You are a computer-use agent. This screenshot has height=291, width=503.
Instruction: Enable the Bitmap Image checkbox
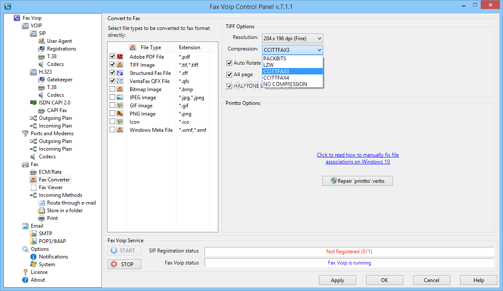(112, 89)
